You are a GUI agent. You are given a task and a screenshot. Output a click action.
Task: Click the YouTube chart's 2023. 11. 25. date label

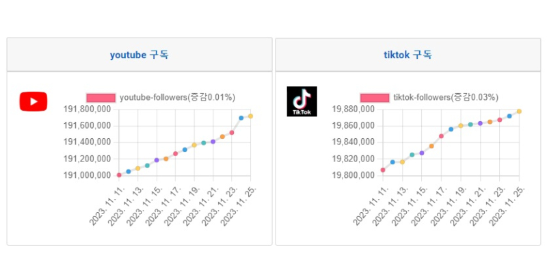point(239,207)
